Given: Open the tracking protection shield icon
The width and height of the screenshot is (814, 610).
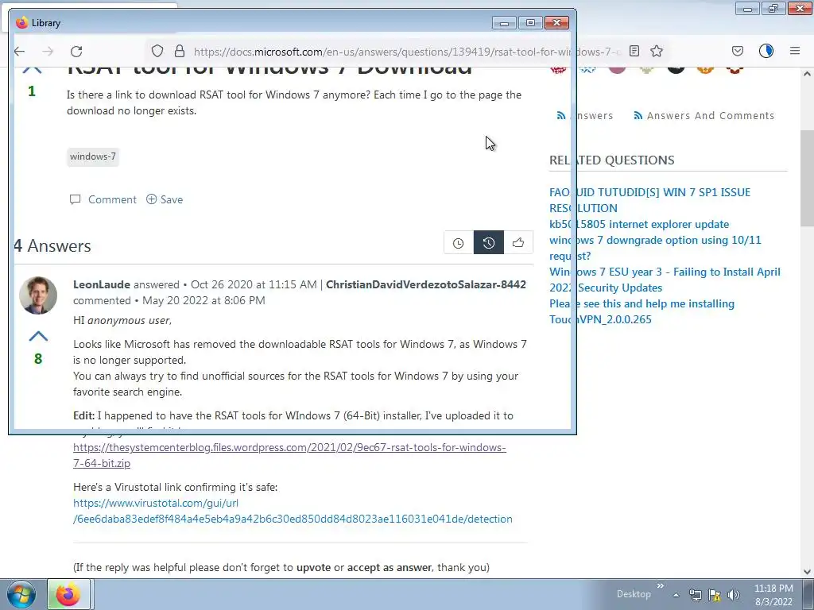Looking at the screenshot, I should tap(157, 51).
